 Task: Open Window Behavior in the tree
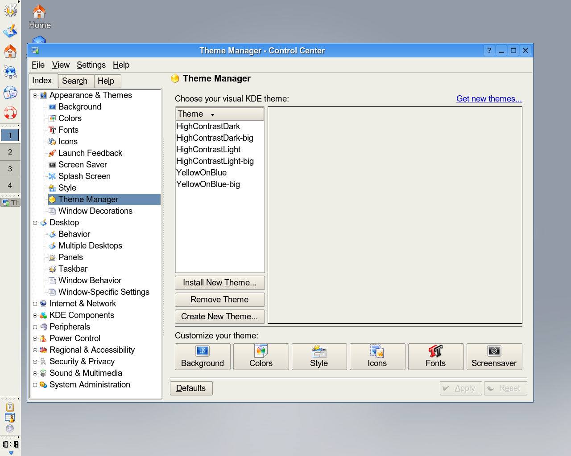click(x=90, y=281)
